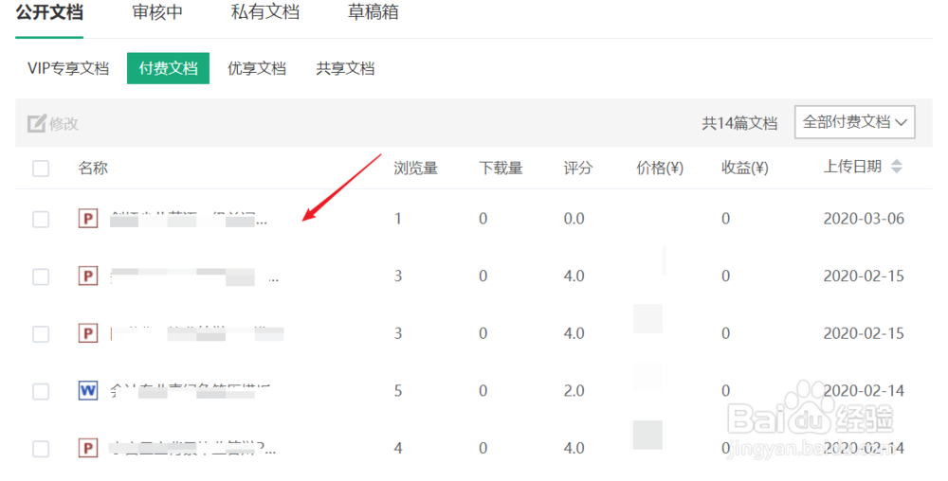Open the 审核中 tab
This screenshot has width=948, height=481.
(157, 12)
